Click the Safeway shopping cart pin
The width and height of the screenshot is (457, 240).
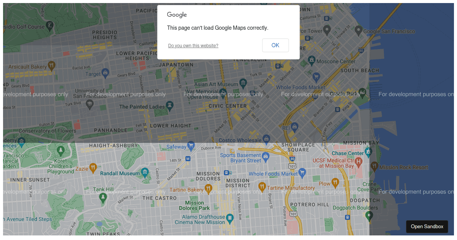tap(191, 146)
